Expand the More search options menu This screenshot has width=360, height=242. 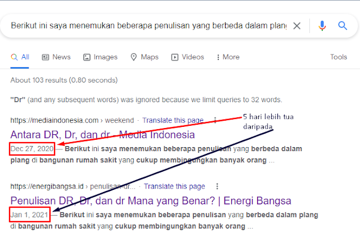(x=228, y=57)
